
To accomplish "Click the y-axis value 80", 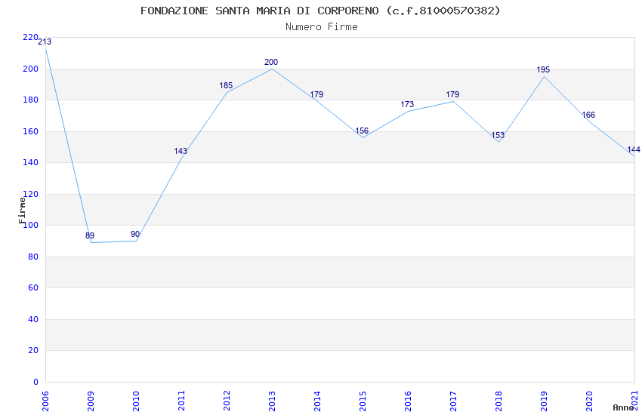I will [x=33, y=257].
